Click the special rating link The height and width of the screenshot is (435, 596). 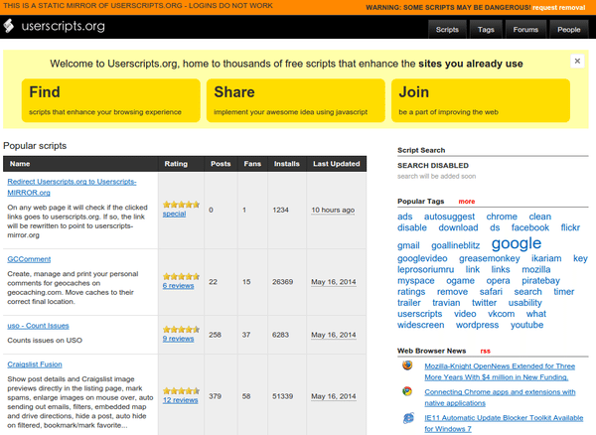(x=174, y=214)
